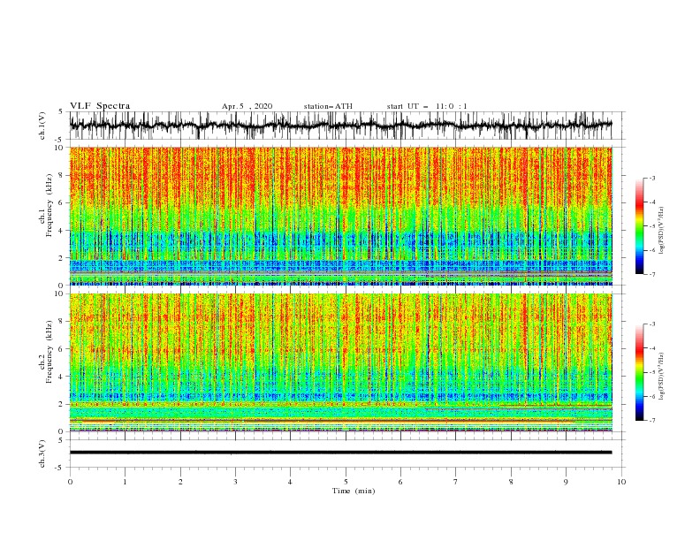700x541 pixels.
Task: Click the ch.2 spectrogram color scale bar
Action: [640, 372]
